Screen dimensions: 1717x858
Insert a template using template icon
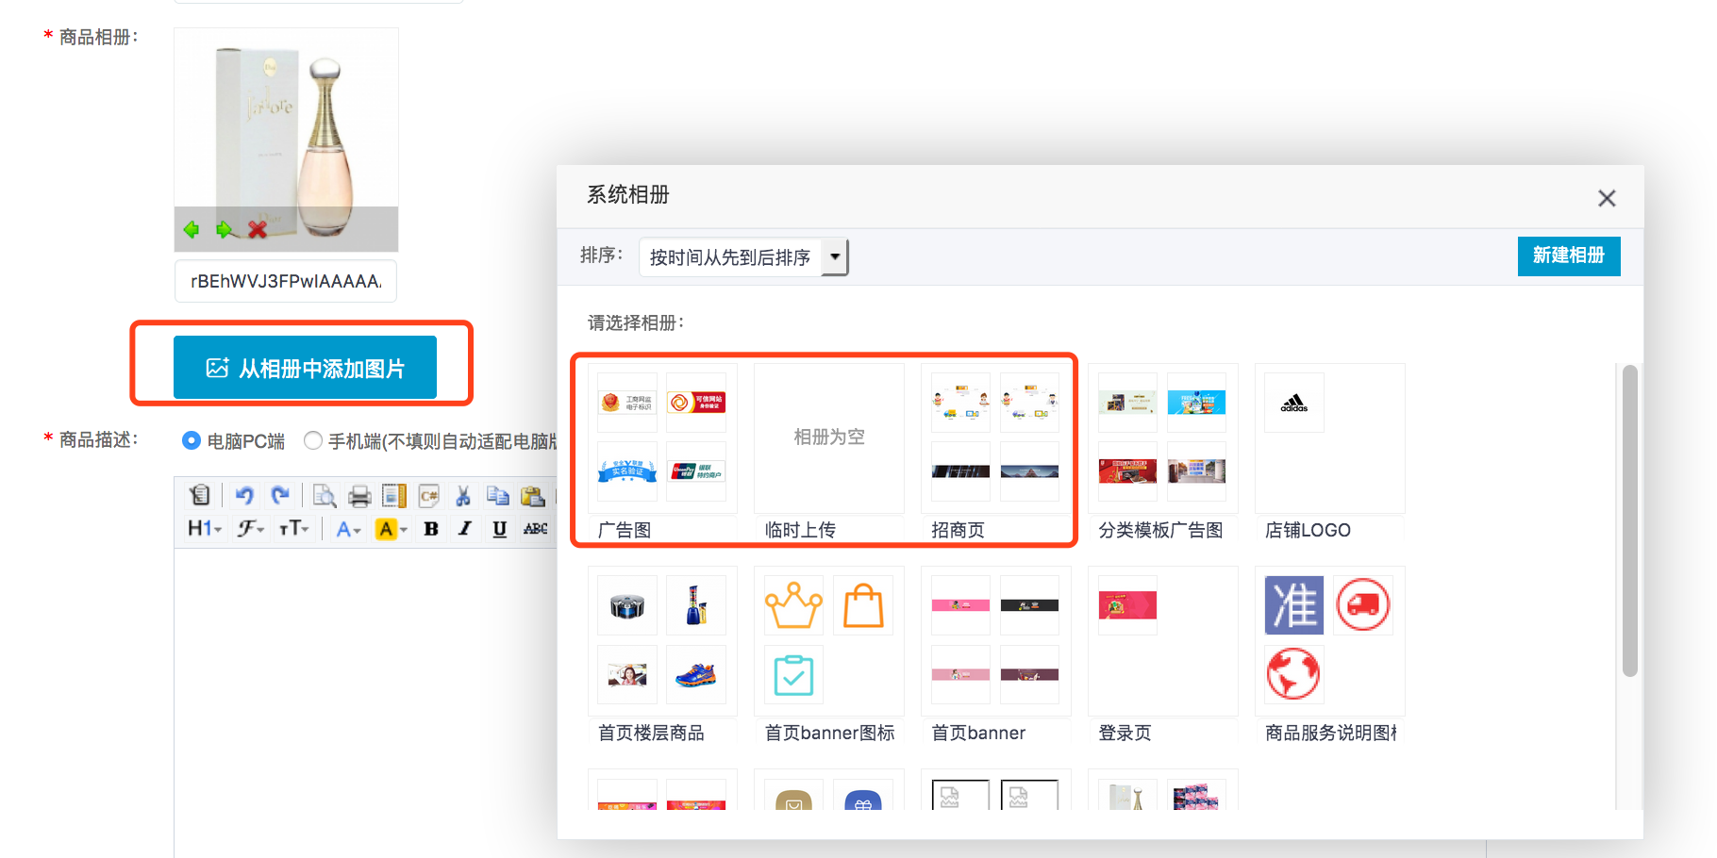pyautogui.click(x=394, y=495)
